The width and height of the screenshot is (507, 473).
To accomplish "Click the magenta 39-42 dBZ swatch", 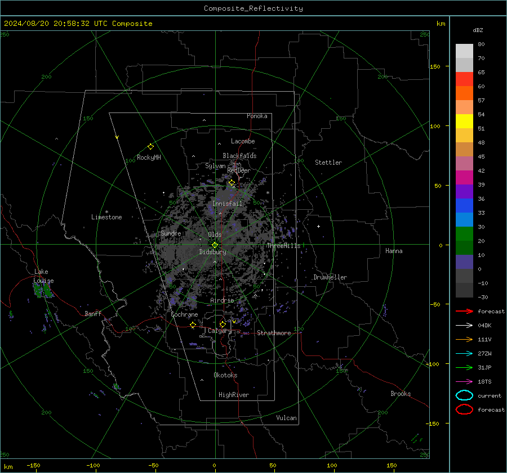I will pyautogui.click(x=464, y=177).
